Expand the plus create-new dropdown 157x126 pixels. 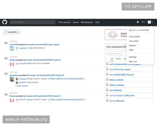coord(143,22)
